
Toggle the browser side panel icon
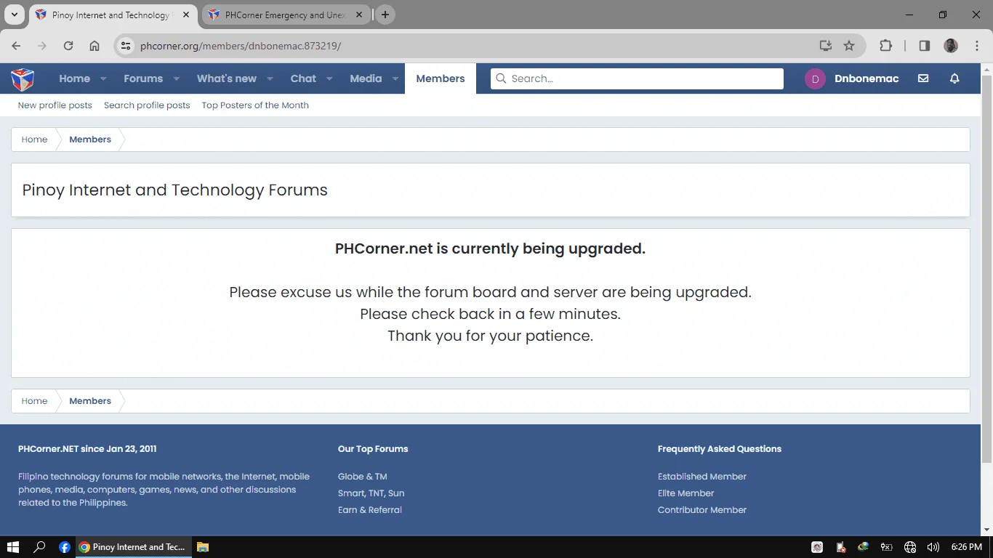click(x=925, y=46)
